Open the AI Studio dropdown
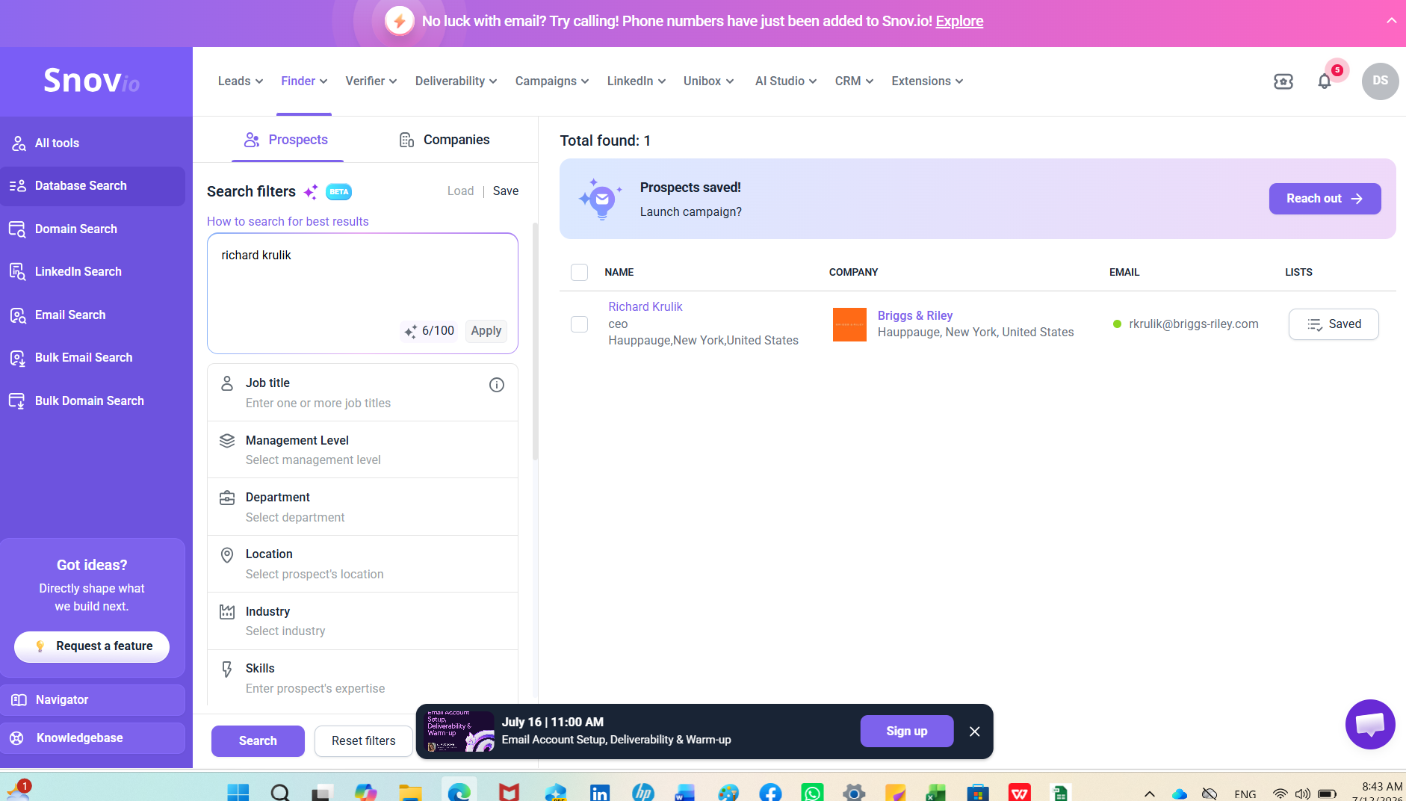Screen dimensions: 1406x801 [786, 81]
